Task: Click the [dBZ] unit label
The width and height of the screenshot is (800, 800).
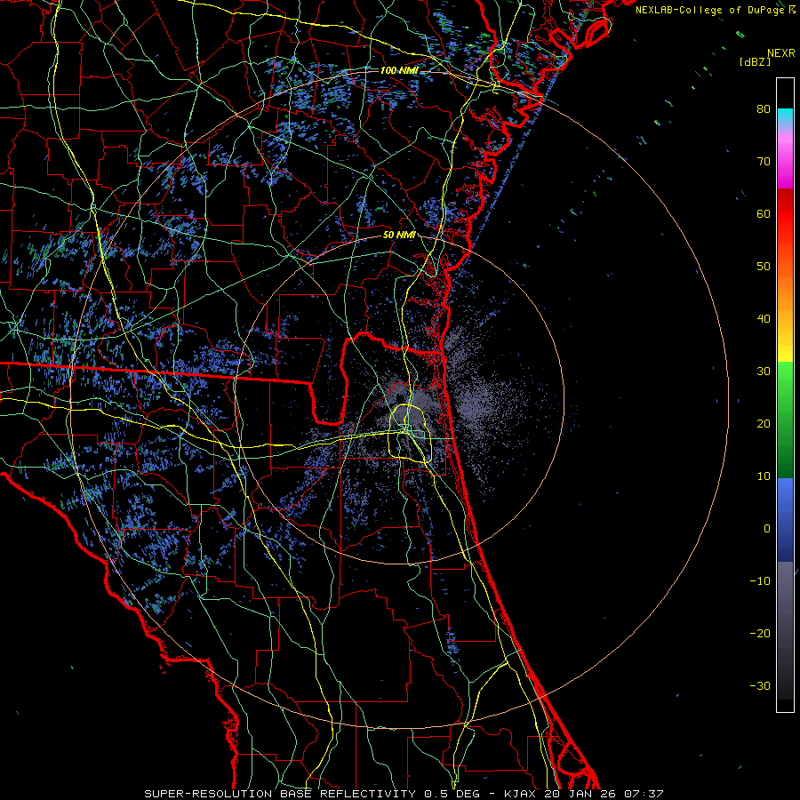Action: tap(755, 61)
